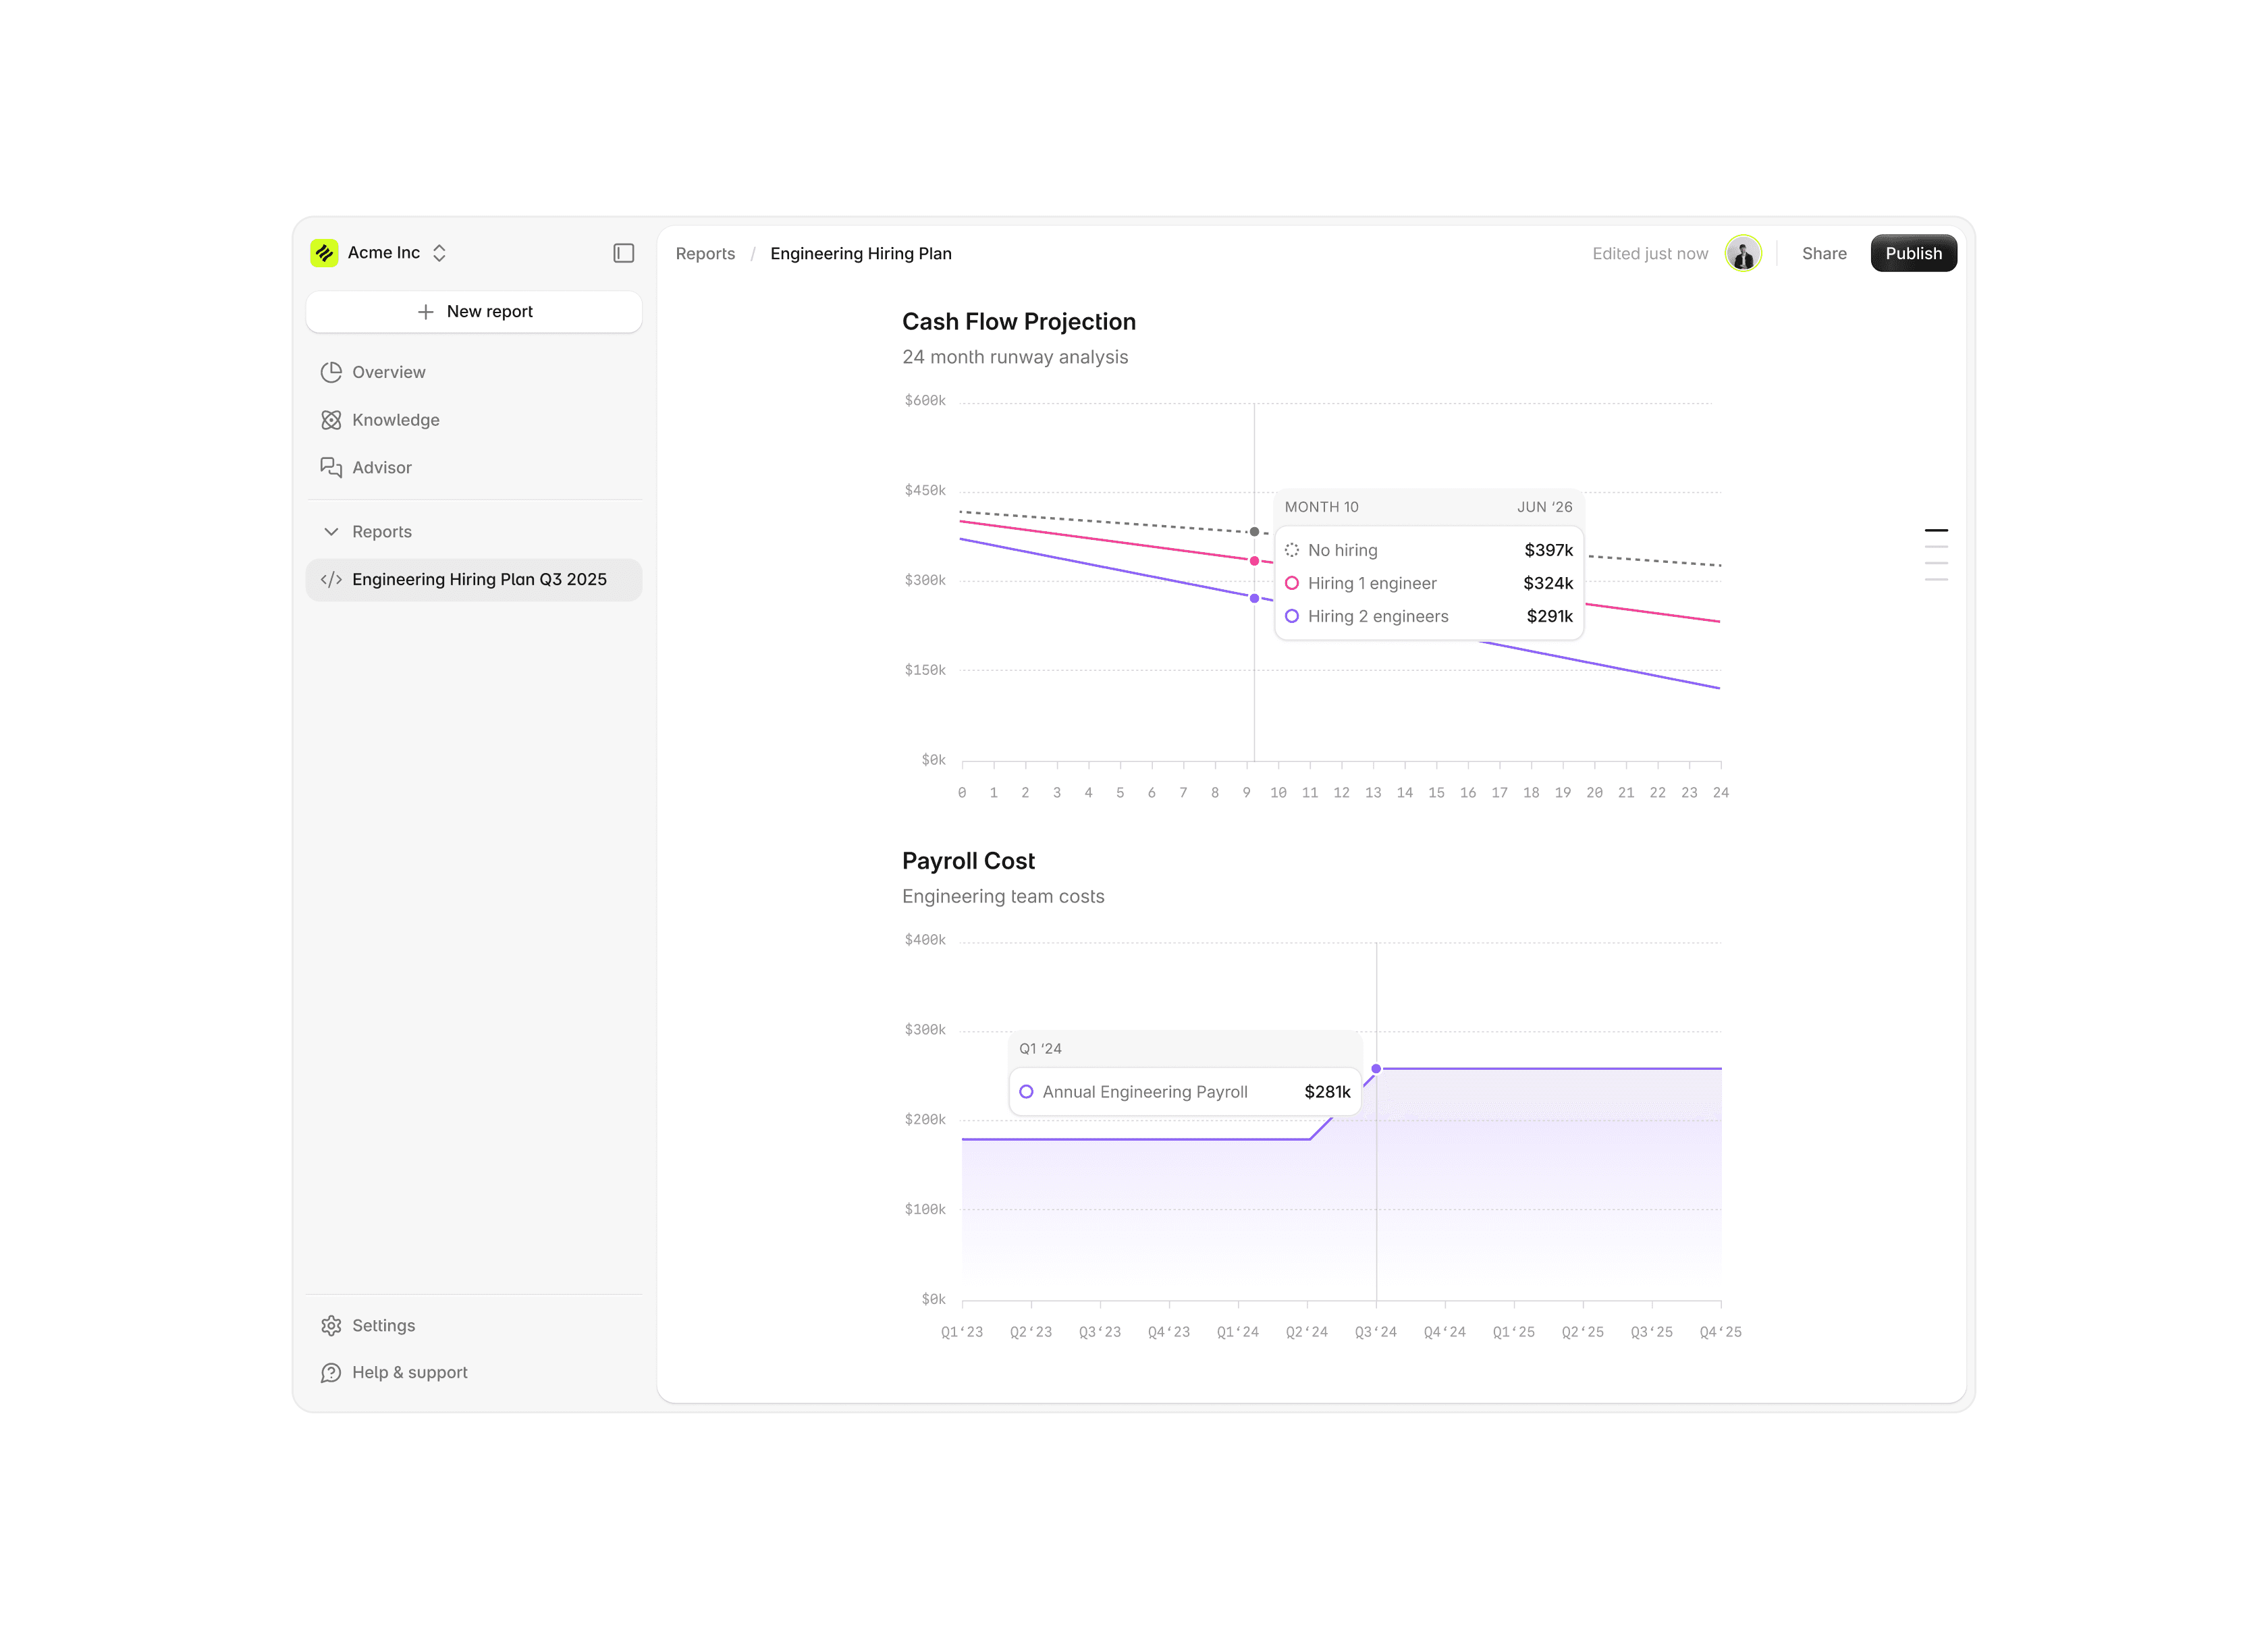This screenshot has height=1630, width=2268.
Task: Click the Publish button
Action: click(x=1912, y=253)
